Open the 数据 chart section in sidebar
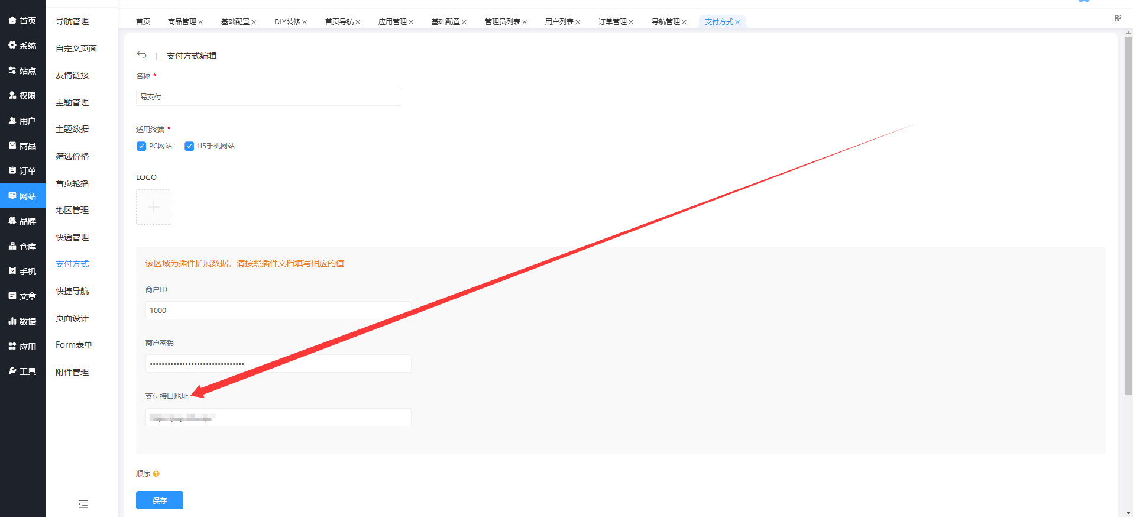The image size is (1133, 517). tap(22, 322)
